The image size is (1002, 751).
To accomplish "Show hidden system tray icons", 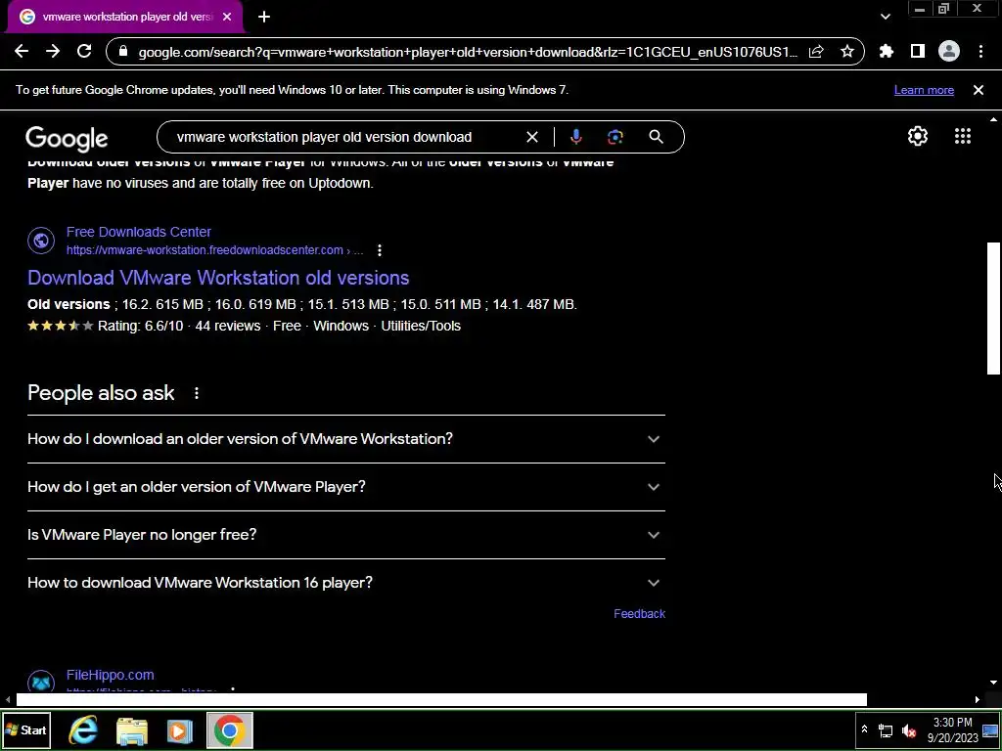I will (864, 729).
